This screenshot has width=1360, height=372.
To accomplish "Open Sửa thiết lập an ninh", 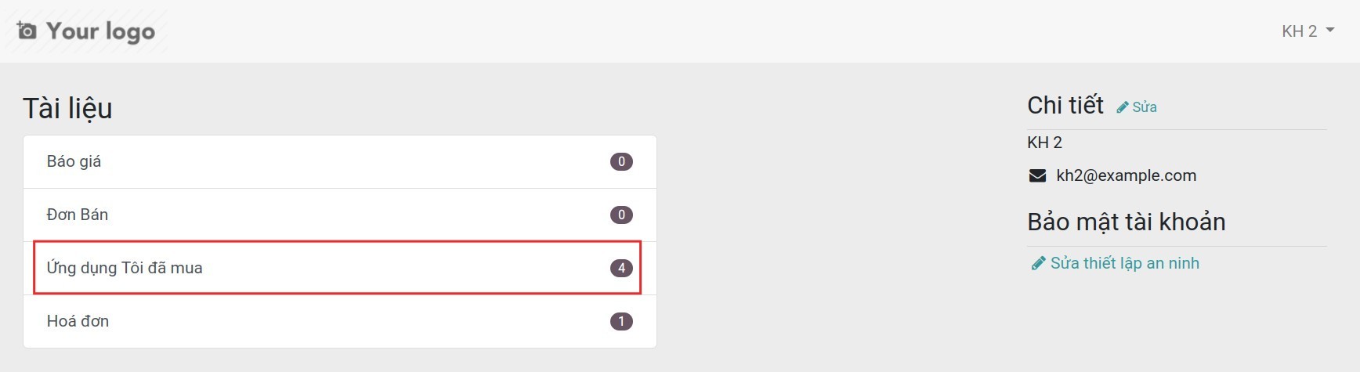I will tap(1124, 263).
